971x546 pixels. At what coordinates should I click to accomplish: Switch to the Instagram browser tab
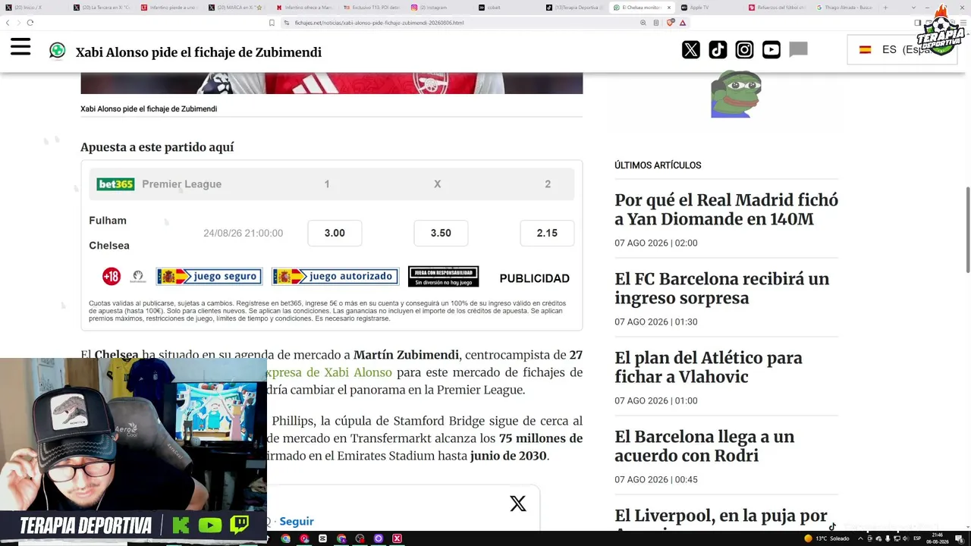click(x=440, y=8)
